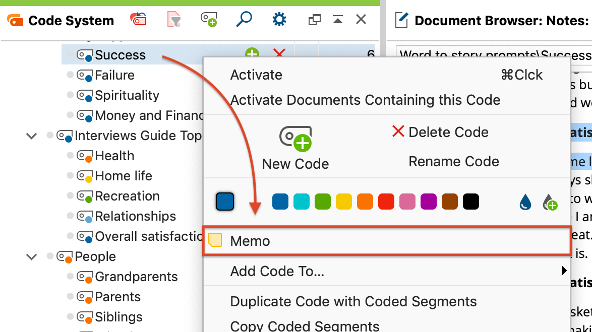The width and height of the screenshot is (592, 332).
Task: Click Activate Documents Containing this Code
Action: coord(366,100)
